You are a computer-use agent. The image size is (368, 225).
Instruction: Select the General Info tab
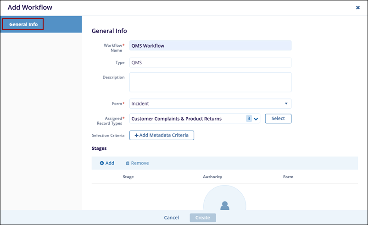23,24
